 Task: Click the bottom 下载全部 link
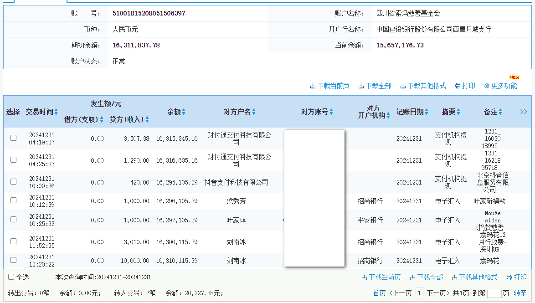coord(426,277)
